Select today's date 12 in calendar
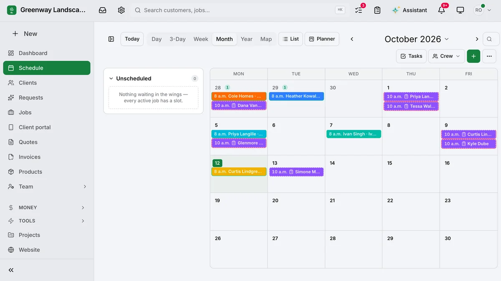 pos(217,163)
